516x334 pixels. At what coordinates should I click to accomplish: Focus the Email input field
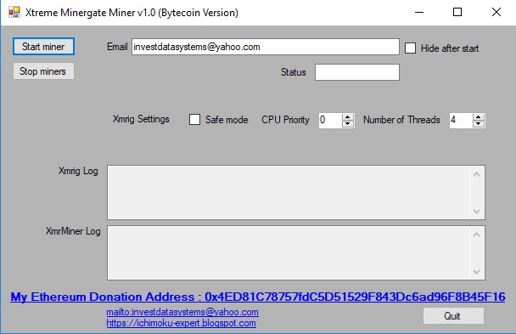tap(266, 47)
